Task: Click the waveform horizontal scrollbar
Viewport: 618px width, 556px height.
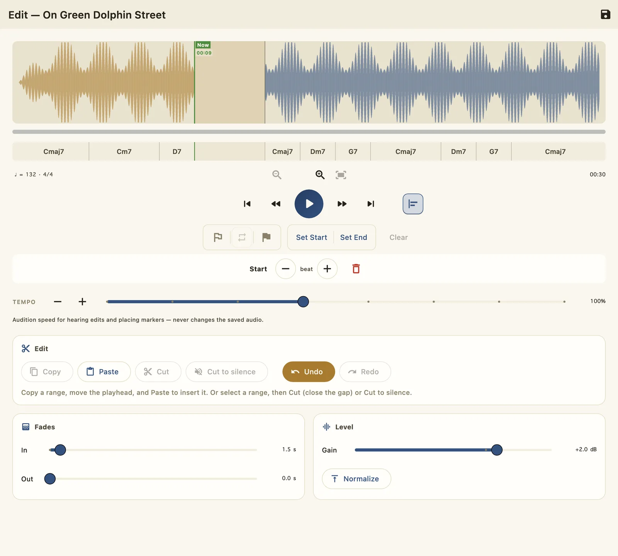Action: 309,132
